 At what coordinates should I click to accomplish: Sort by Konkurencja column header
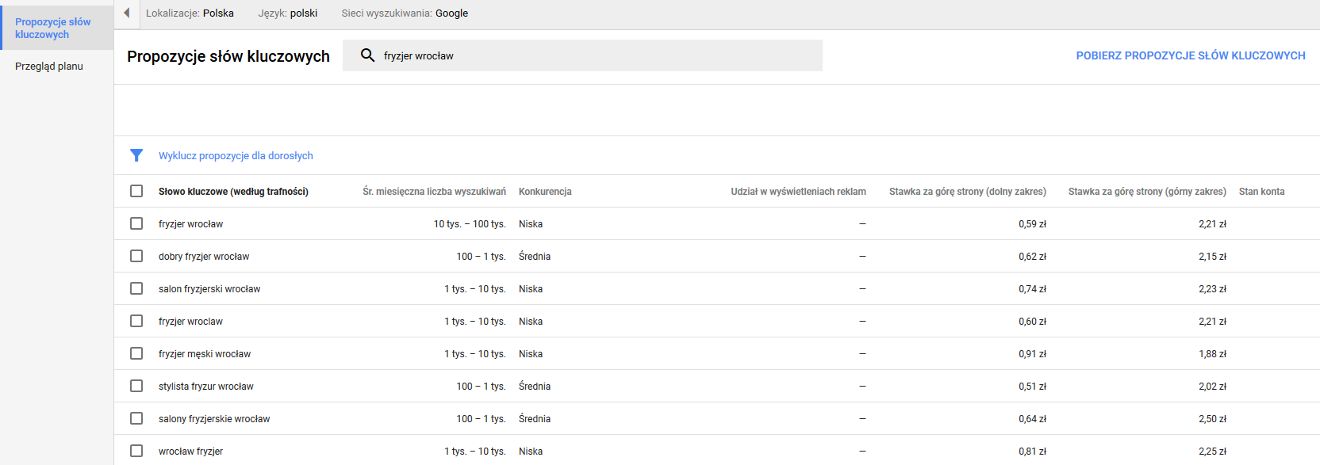pyautogui.click(x=545, y=191)
